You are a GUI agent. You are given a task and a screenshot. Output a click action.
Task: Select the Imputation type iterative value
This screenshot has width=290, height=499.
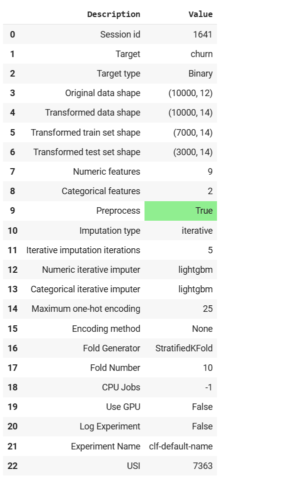[197, 230]
